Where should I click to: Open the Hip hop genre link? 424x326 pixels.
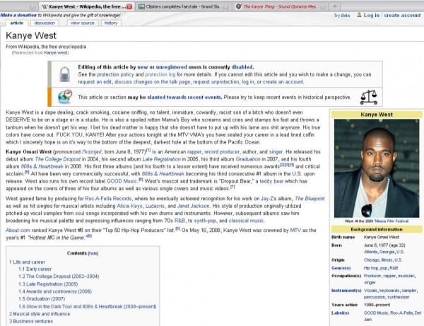372,268
